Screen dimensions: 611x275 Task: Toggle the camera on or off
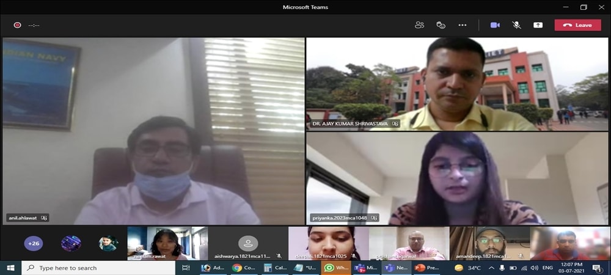point(495,25)
